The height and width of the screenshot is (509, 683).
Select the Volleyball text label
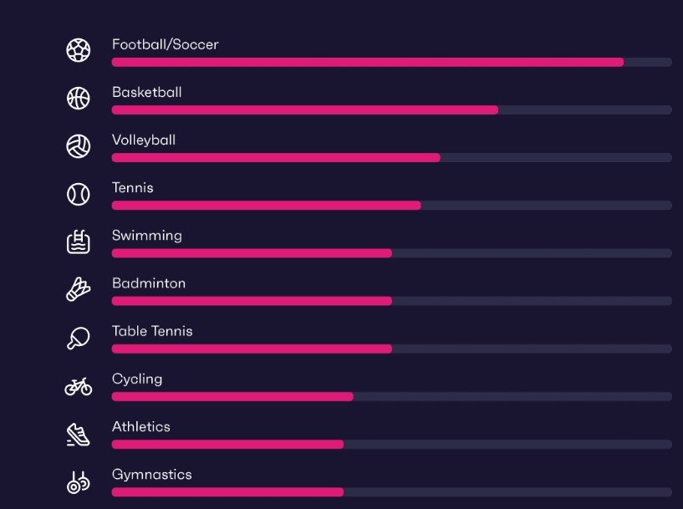[144, 140]
